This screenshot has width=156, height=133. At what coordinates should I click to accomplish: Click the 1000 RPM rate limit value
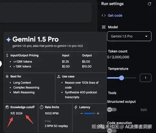pos(52,113)
